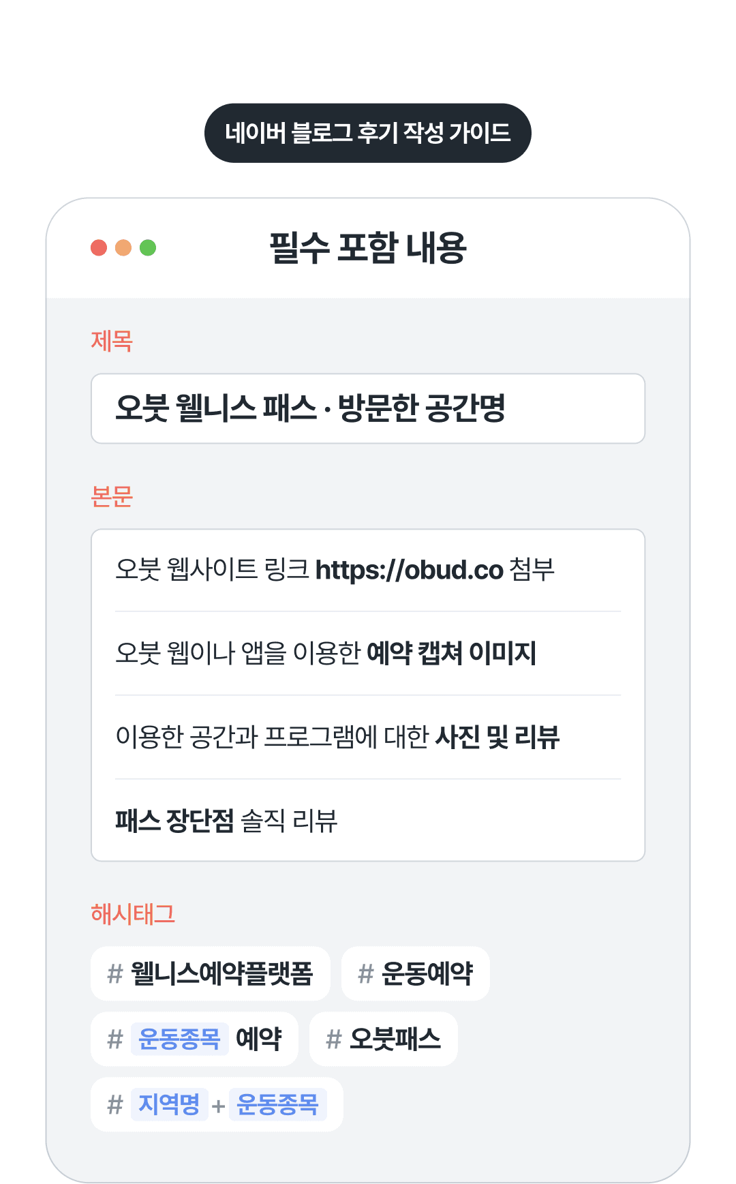Click the 해시태그 section label
The height and width of the screenshot is (1184, 736).
[x=133, y=913]
